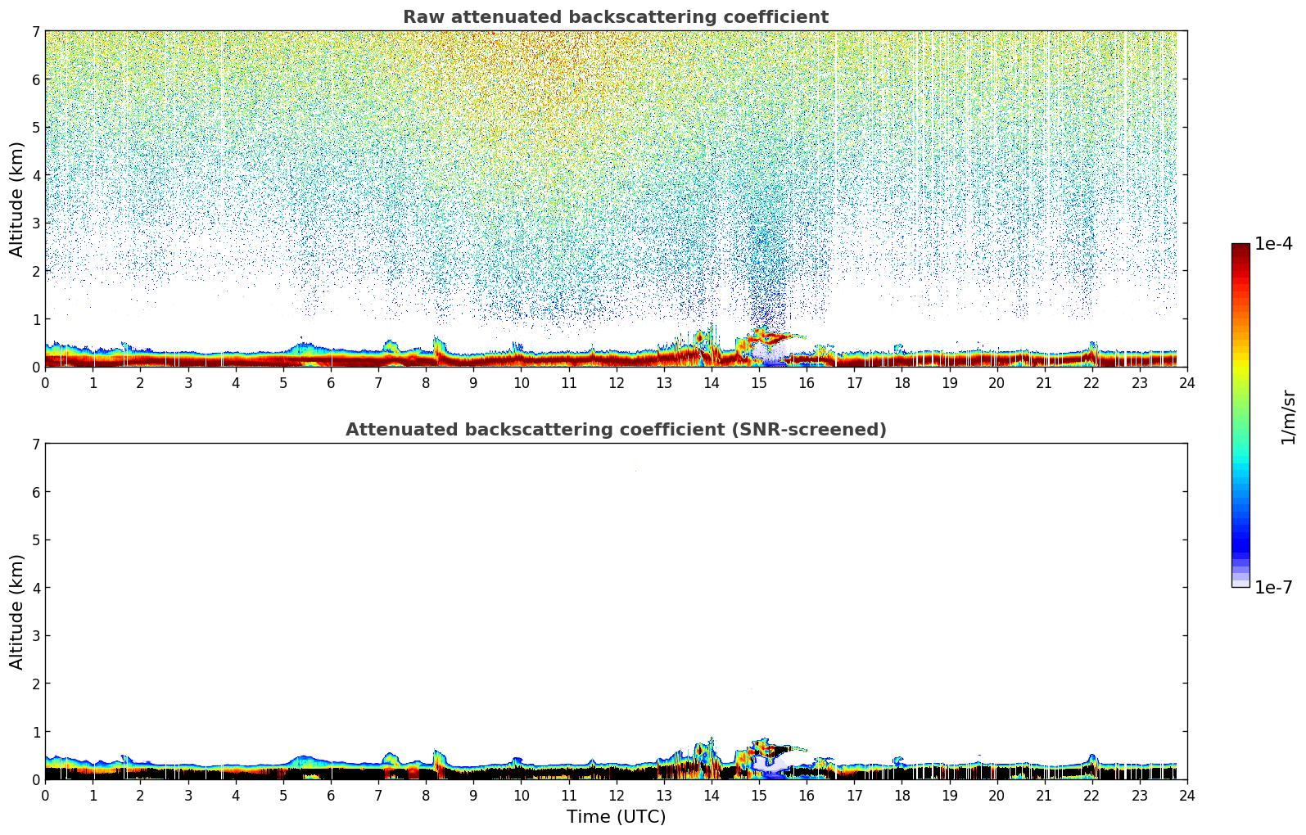The width and height of the screenshot is (1306, 835).
Task: Click the 3 km tick label on bottom plot
Action: (35, 635)
